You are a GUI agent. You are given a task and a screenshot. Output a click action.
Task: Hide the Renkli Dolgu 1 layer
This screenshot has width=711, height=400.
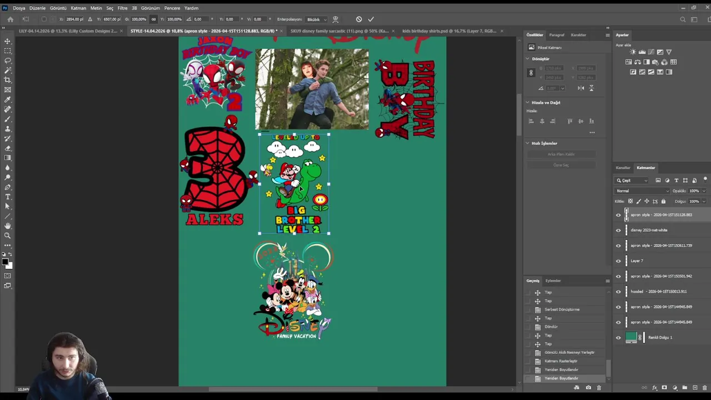[618, 337]
